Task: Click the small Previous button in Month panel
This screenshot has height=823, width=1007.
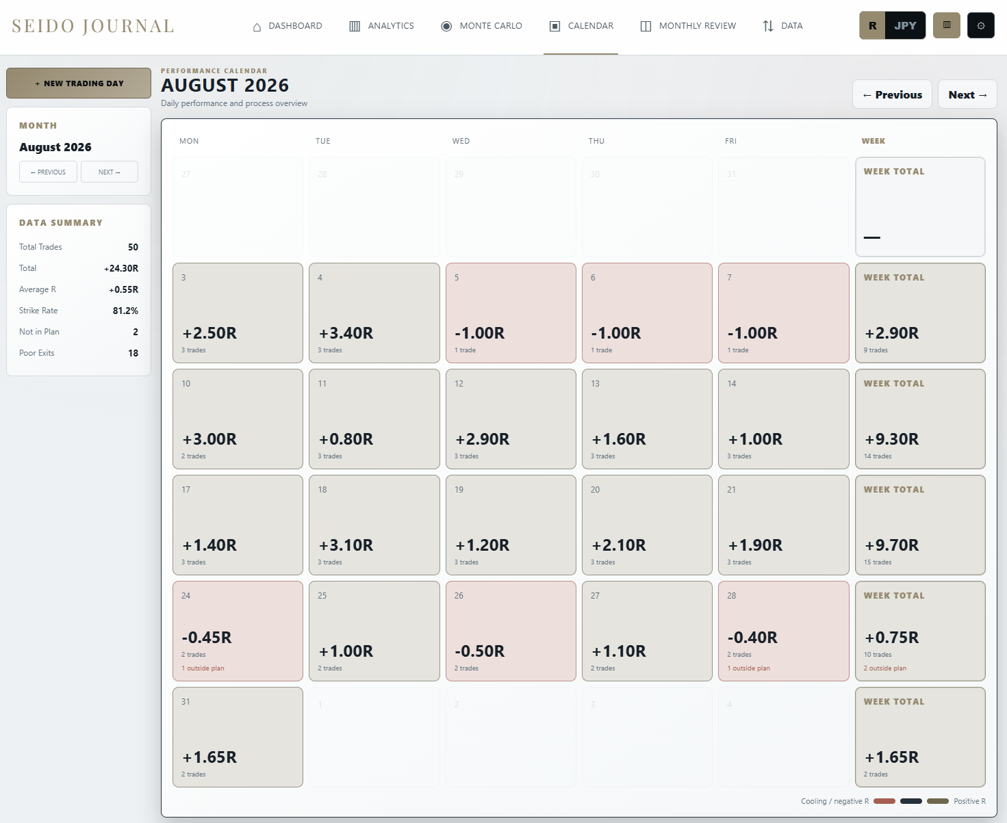Action: (48, 172)
